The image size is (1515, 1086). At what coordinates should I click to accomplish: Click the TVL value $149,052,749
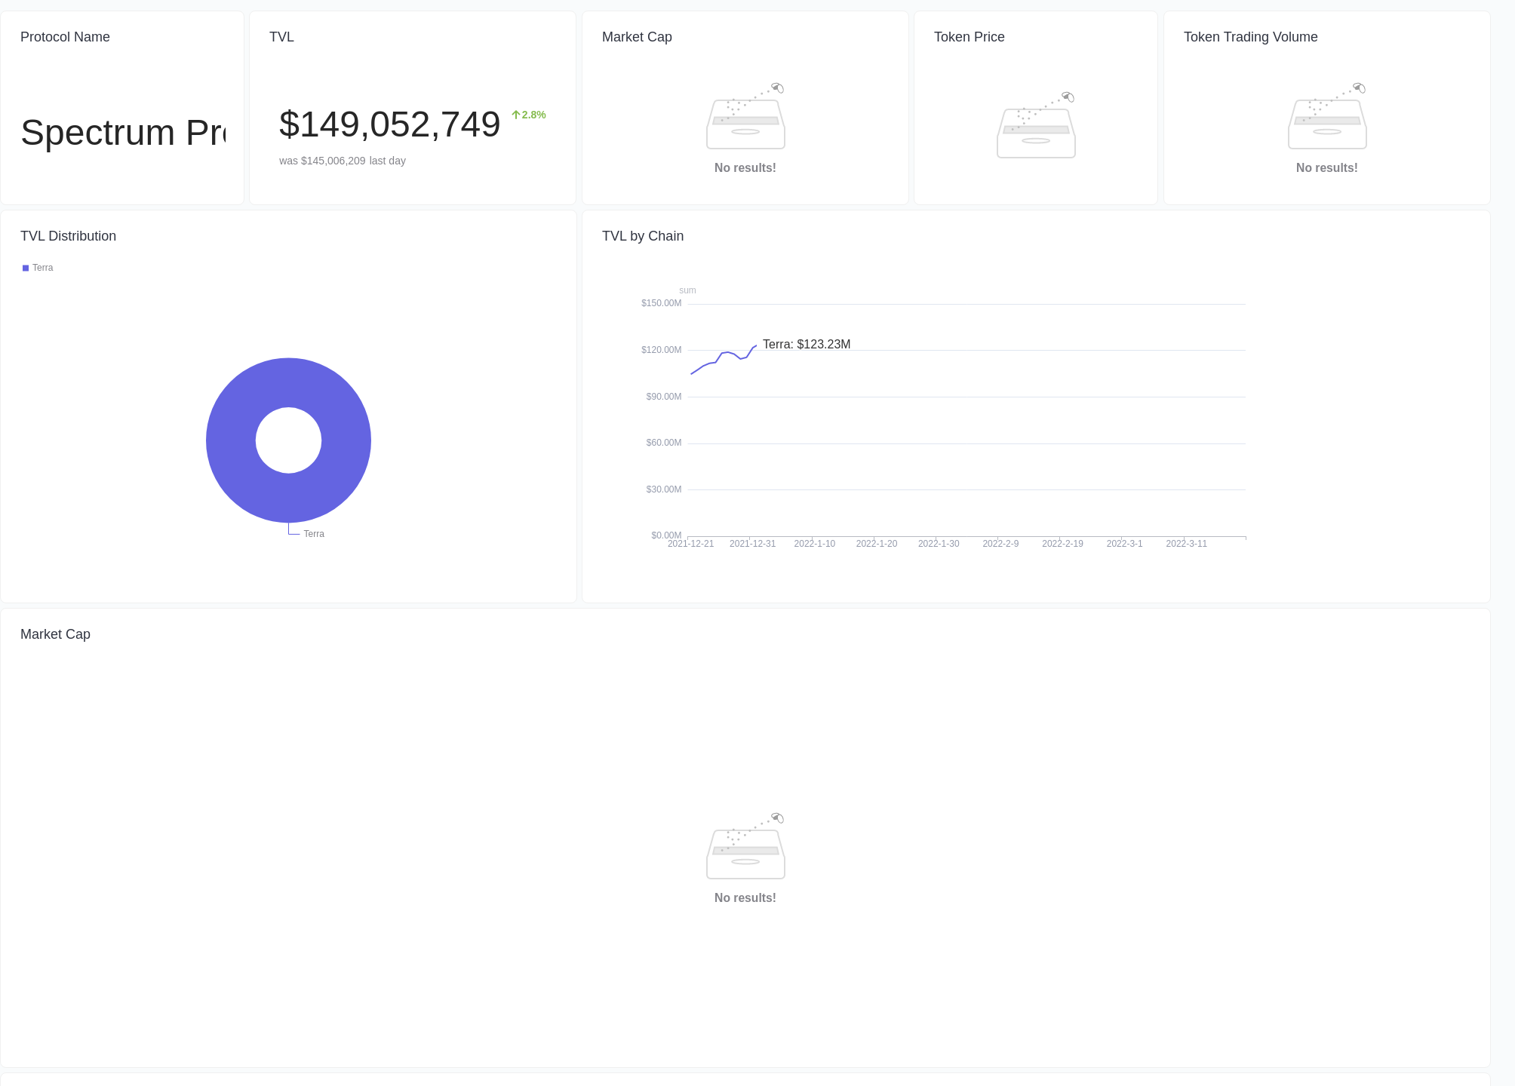point(389,124)
